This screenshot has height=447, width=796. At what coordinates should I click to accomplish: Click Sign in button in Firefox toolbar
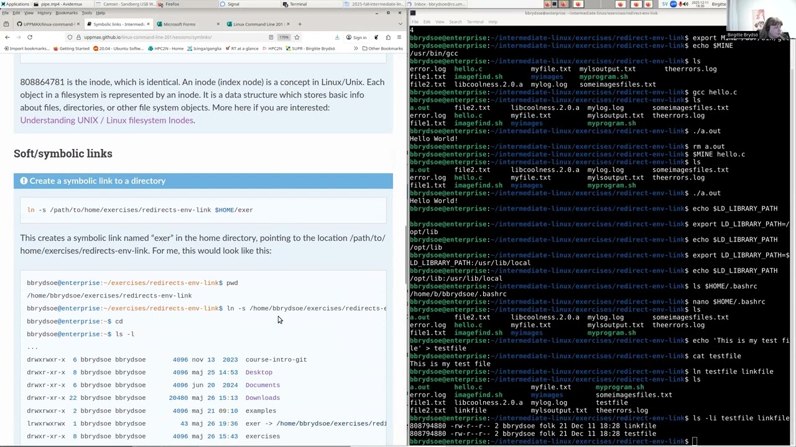click(x=356, y=37)
